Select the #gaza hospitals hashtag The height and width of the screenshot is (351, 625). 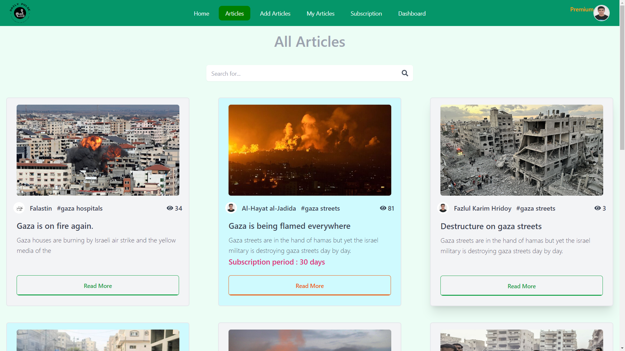[80, 208]
